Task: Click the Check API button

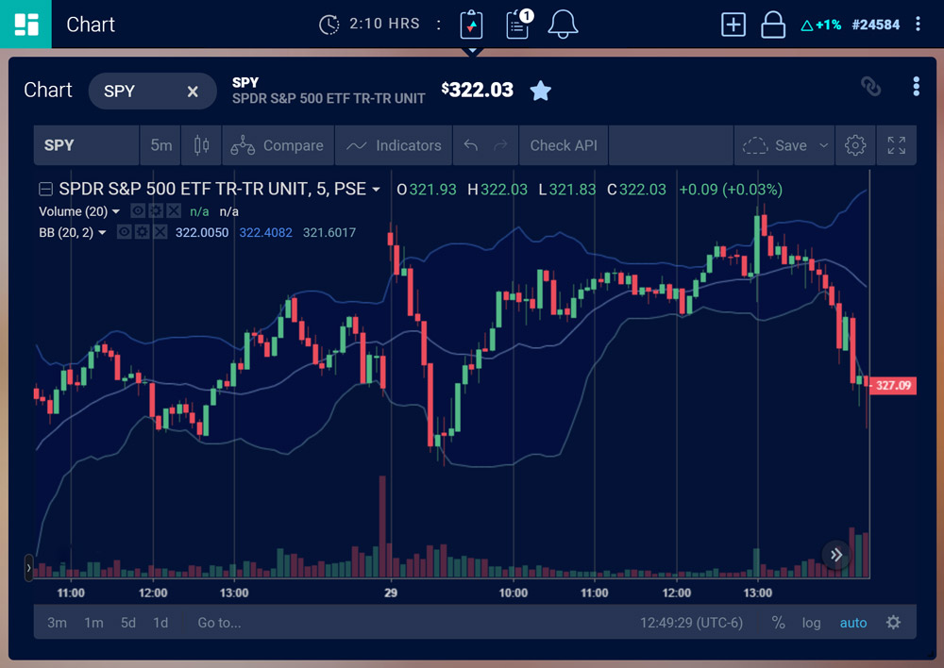Action: (x=564, y=145)
